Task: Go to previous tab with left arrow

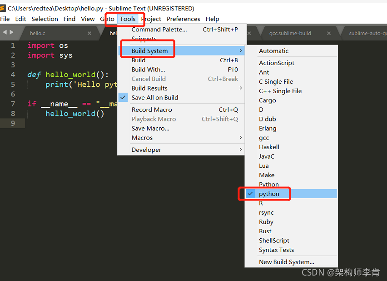Action: [5, 32]
